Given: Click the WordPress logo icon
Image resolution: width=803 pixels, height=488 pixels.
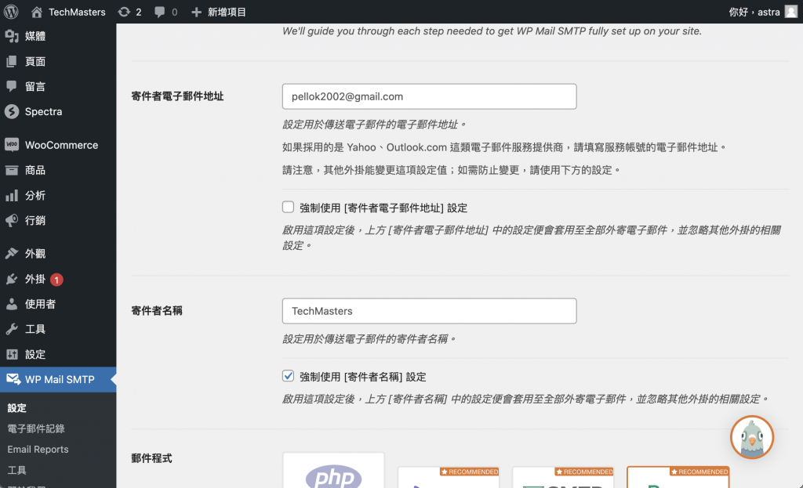Looking at the screenshot, I should coord(11,11).
